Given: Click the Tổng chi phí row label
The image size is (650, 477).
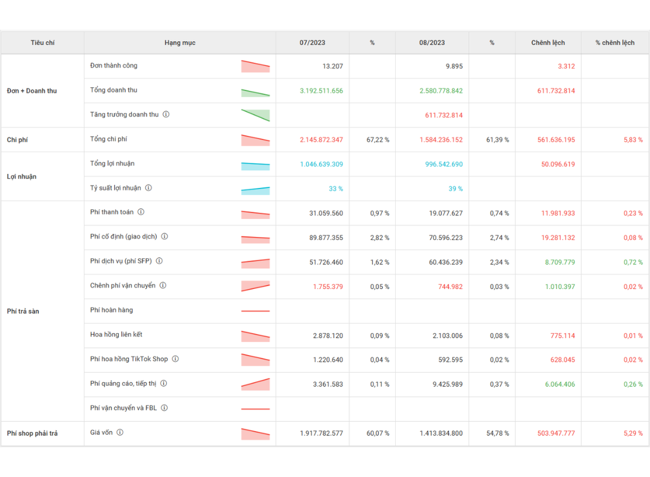Looking at the screenshot, I should (113, 139).
